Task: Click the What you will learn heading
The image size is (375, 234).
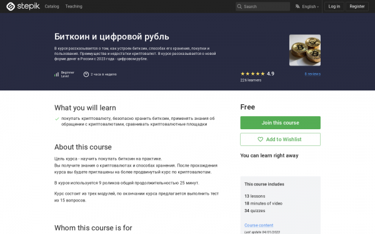Action: click(x=85, y=108)
